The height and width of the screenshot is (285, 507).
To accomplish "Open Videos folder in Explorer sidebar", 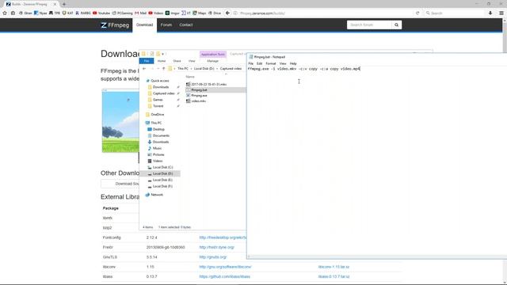I will (155, 161).
